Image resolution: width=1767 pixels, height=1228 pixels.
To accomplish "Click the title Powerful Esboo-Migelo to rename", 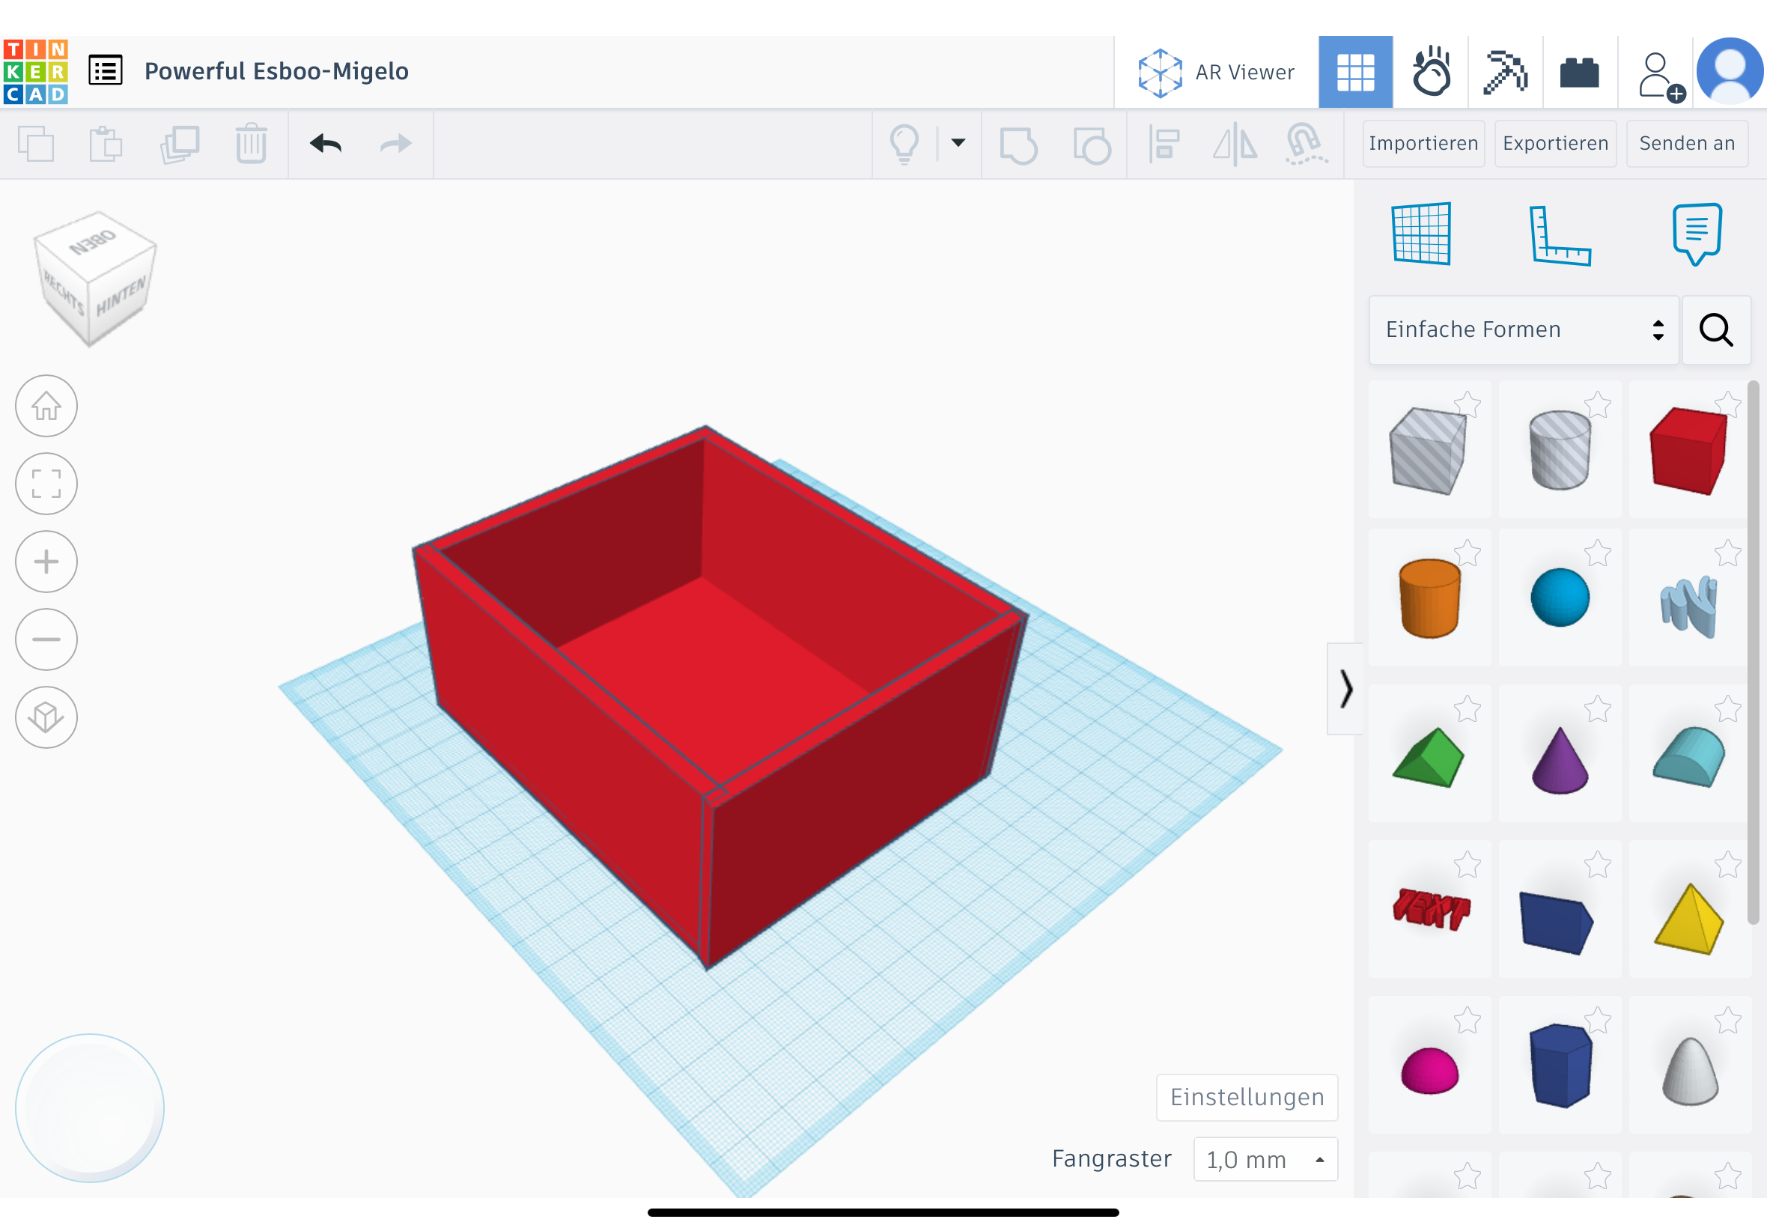I will pos(277,71).
